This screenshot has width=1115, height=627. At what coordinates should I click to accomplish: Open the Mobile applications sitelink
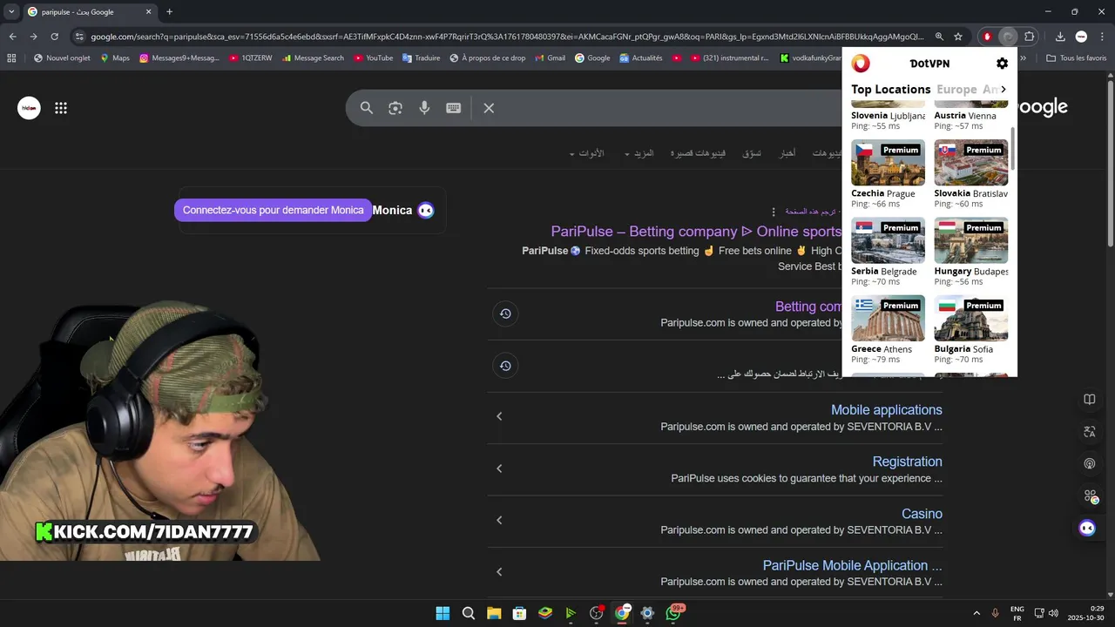click(x=887, y=410)
